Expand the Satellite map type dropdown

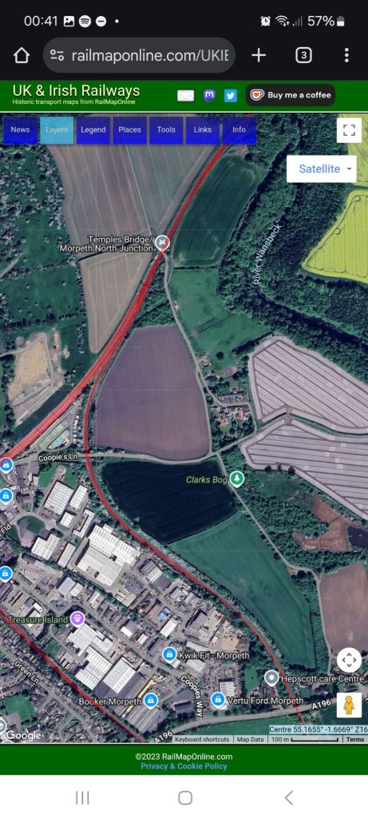pyautogui.click(x=321, y=169)
